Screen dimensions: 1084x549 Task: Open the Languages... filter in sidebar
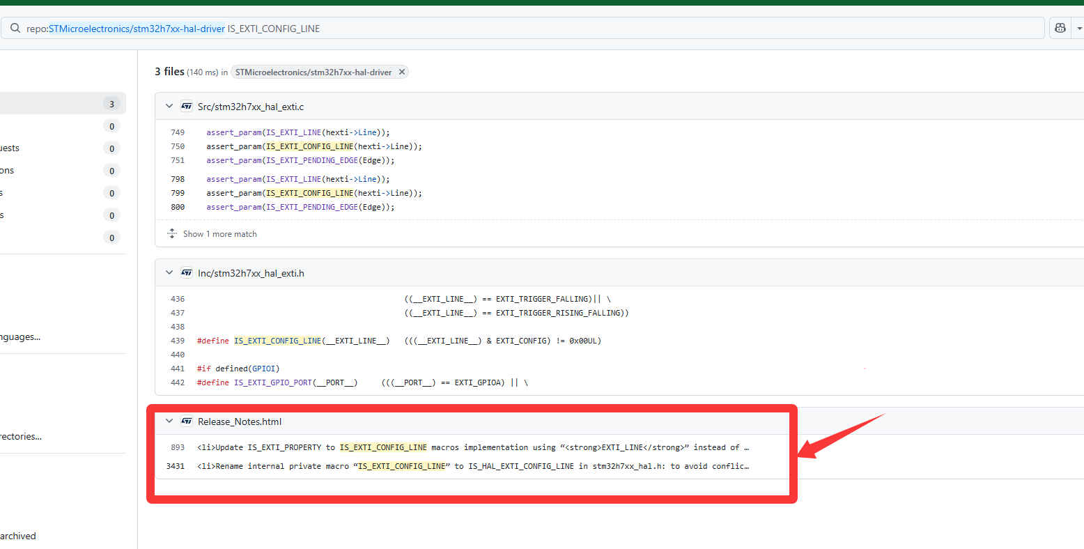coord(20,337)
